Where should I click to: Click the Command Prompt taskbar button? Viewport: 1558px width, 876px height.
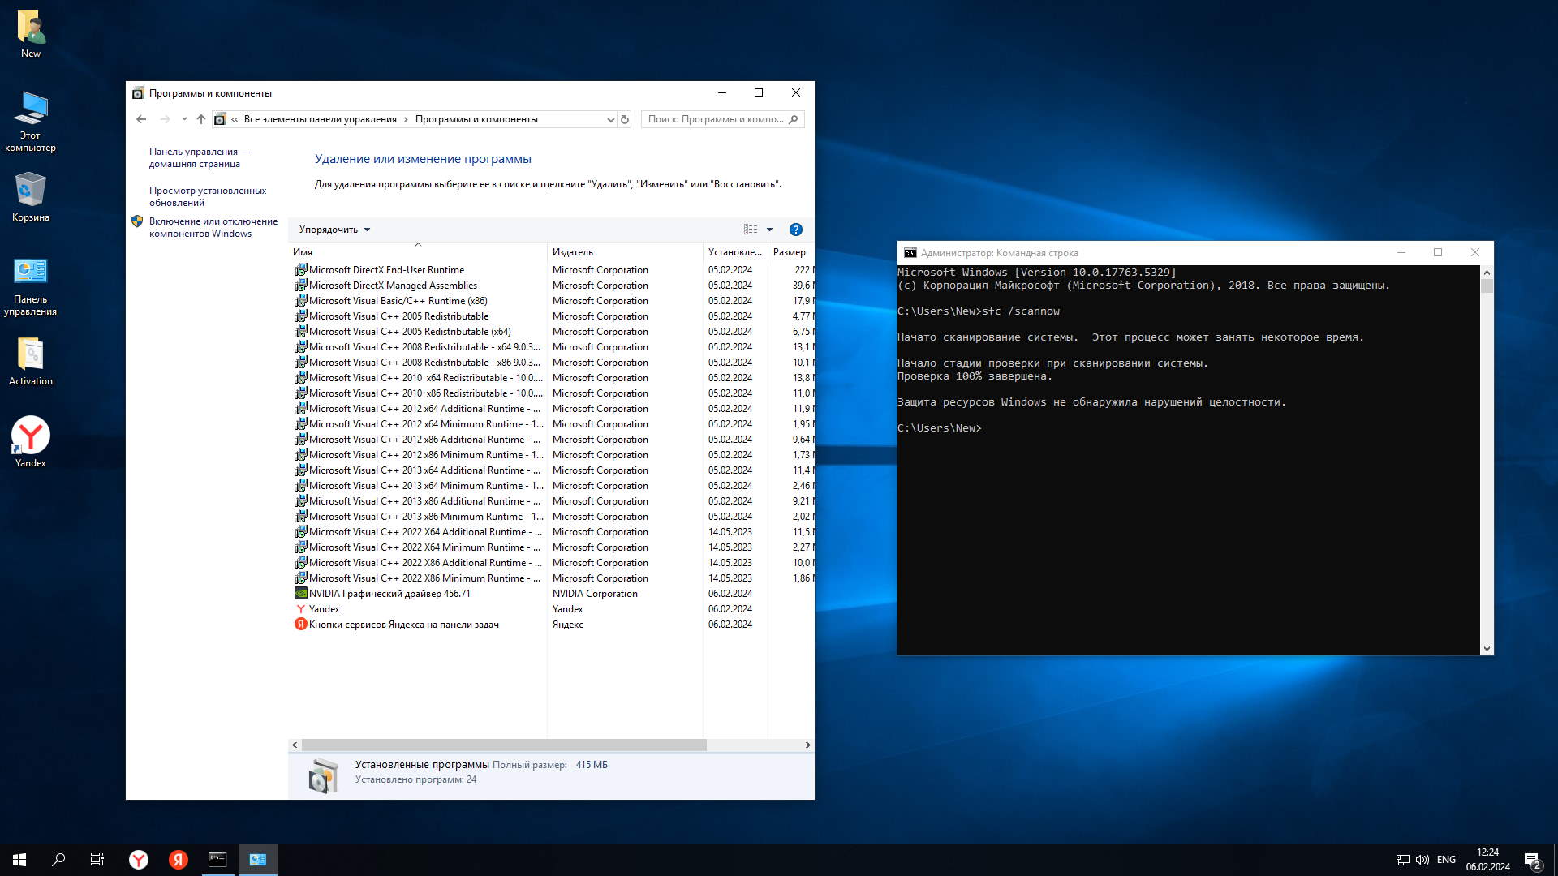tap(217, 860)
